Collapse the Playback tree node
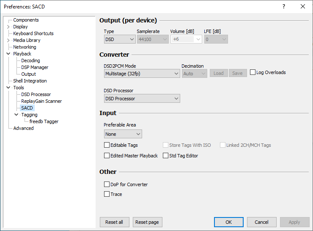 click(8, 54)
